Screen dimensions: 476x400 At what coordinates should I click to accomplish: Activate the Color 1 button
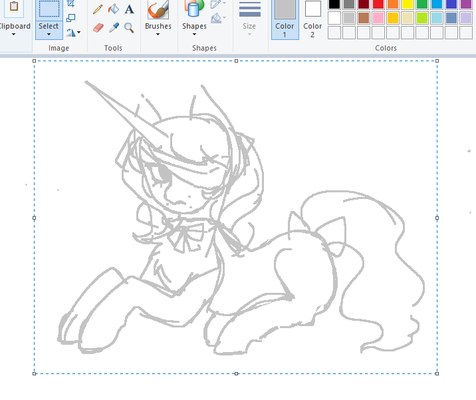285,19
